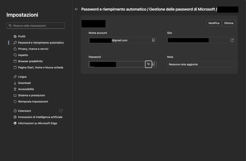Image resolution: width=246 pixels, height=161 pixels.
Task: Toggle password visibility with the eye icon
Action: click(x=148, y=64)
